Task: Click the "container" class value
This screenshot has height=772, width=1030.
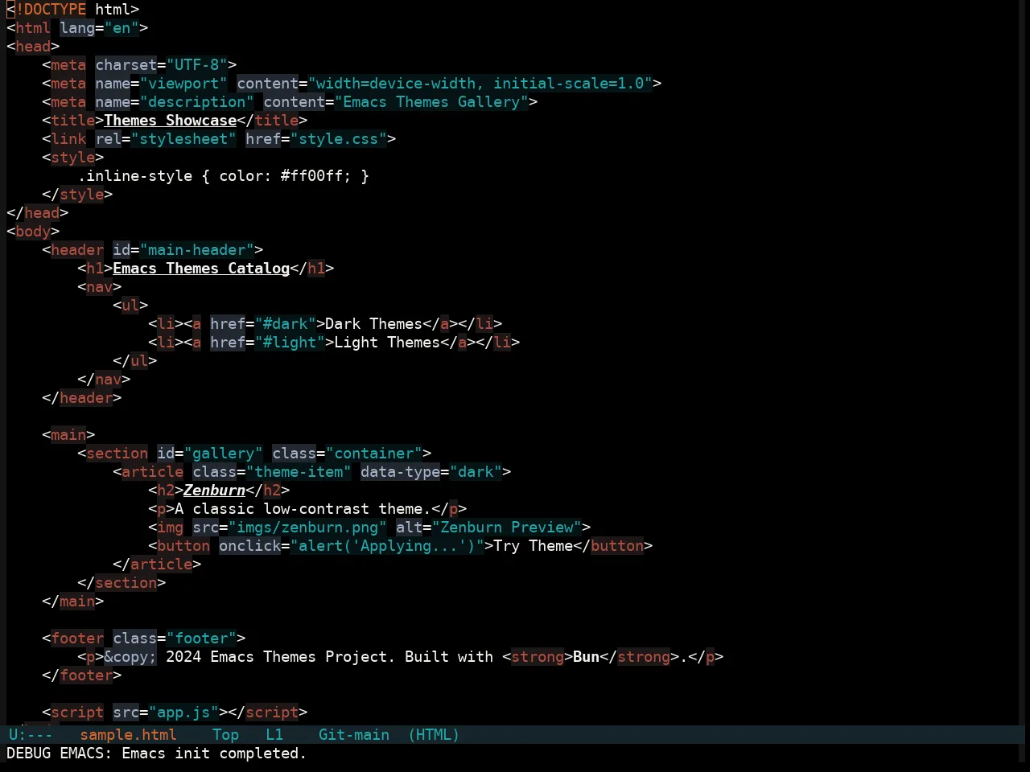Action: (x=374, y=454)
